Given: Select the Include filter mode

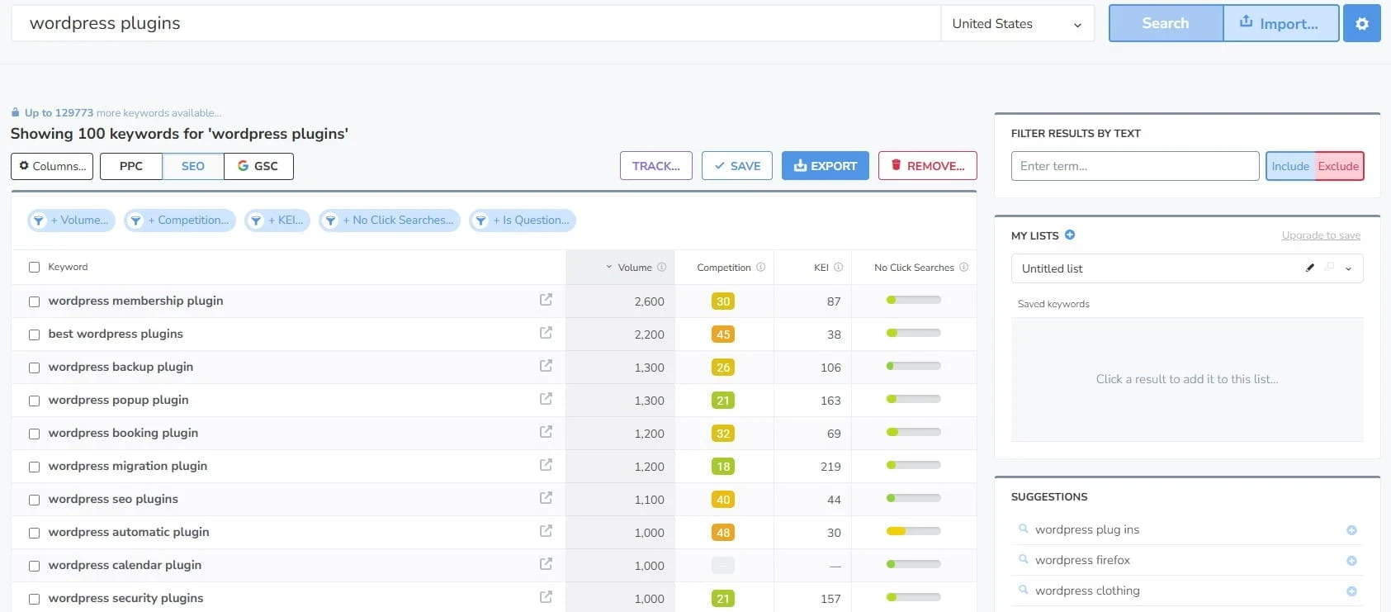Looking at the screenshot, I should pos(1290,166).
